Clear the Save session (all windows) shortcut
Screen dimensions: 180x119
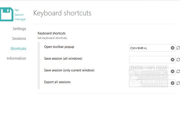coord(173,60)
